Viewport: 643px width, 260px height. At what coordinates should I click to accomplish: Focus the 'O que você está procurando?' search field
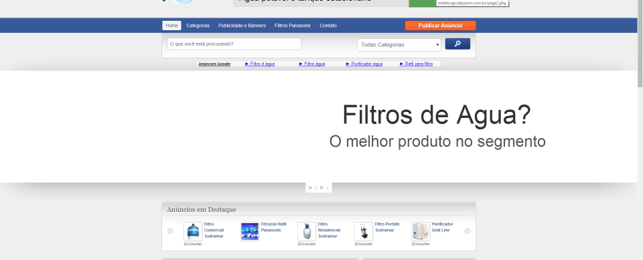tap(234, 44)
